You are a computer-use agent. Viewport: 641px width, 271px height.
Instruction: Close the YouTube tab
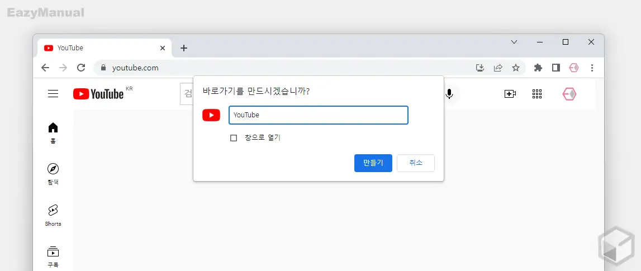coord(162,48)
